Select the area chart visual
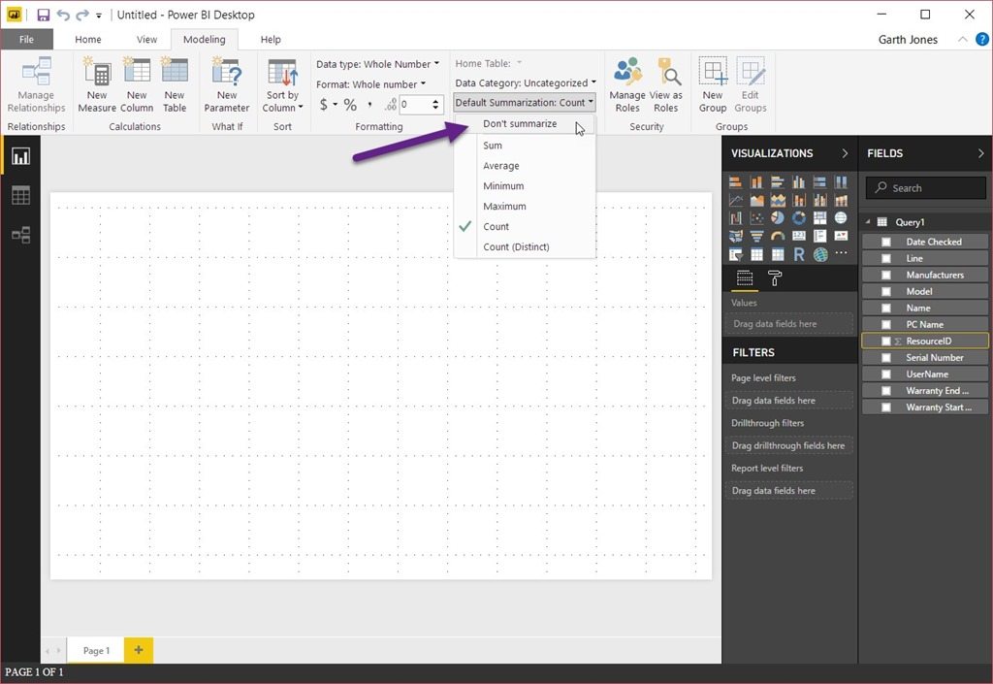The height and width of the screenshot is (684, 993). tap(756, 201)
